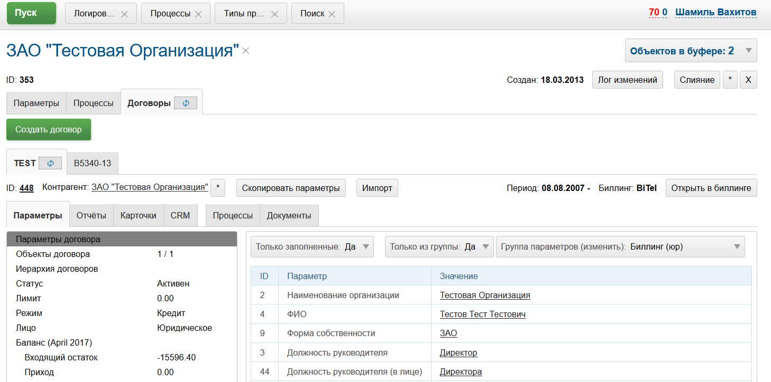The image size is (771, 382).
Task: Open the Только из группы dropdown
Action: [485, 247]
